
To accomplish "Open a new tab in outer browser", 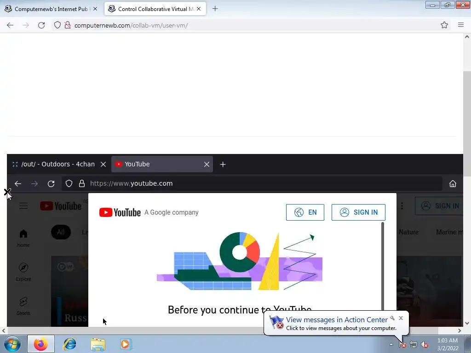I will coord(215,9).
